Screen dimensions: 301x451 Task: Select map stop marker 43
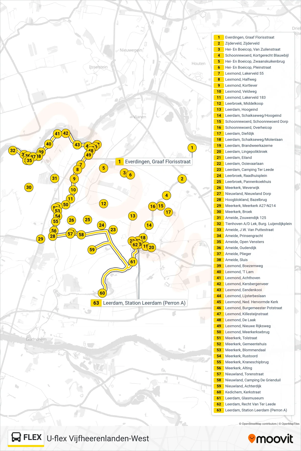pos(77,145)
